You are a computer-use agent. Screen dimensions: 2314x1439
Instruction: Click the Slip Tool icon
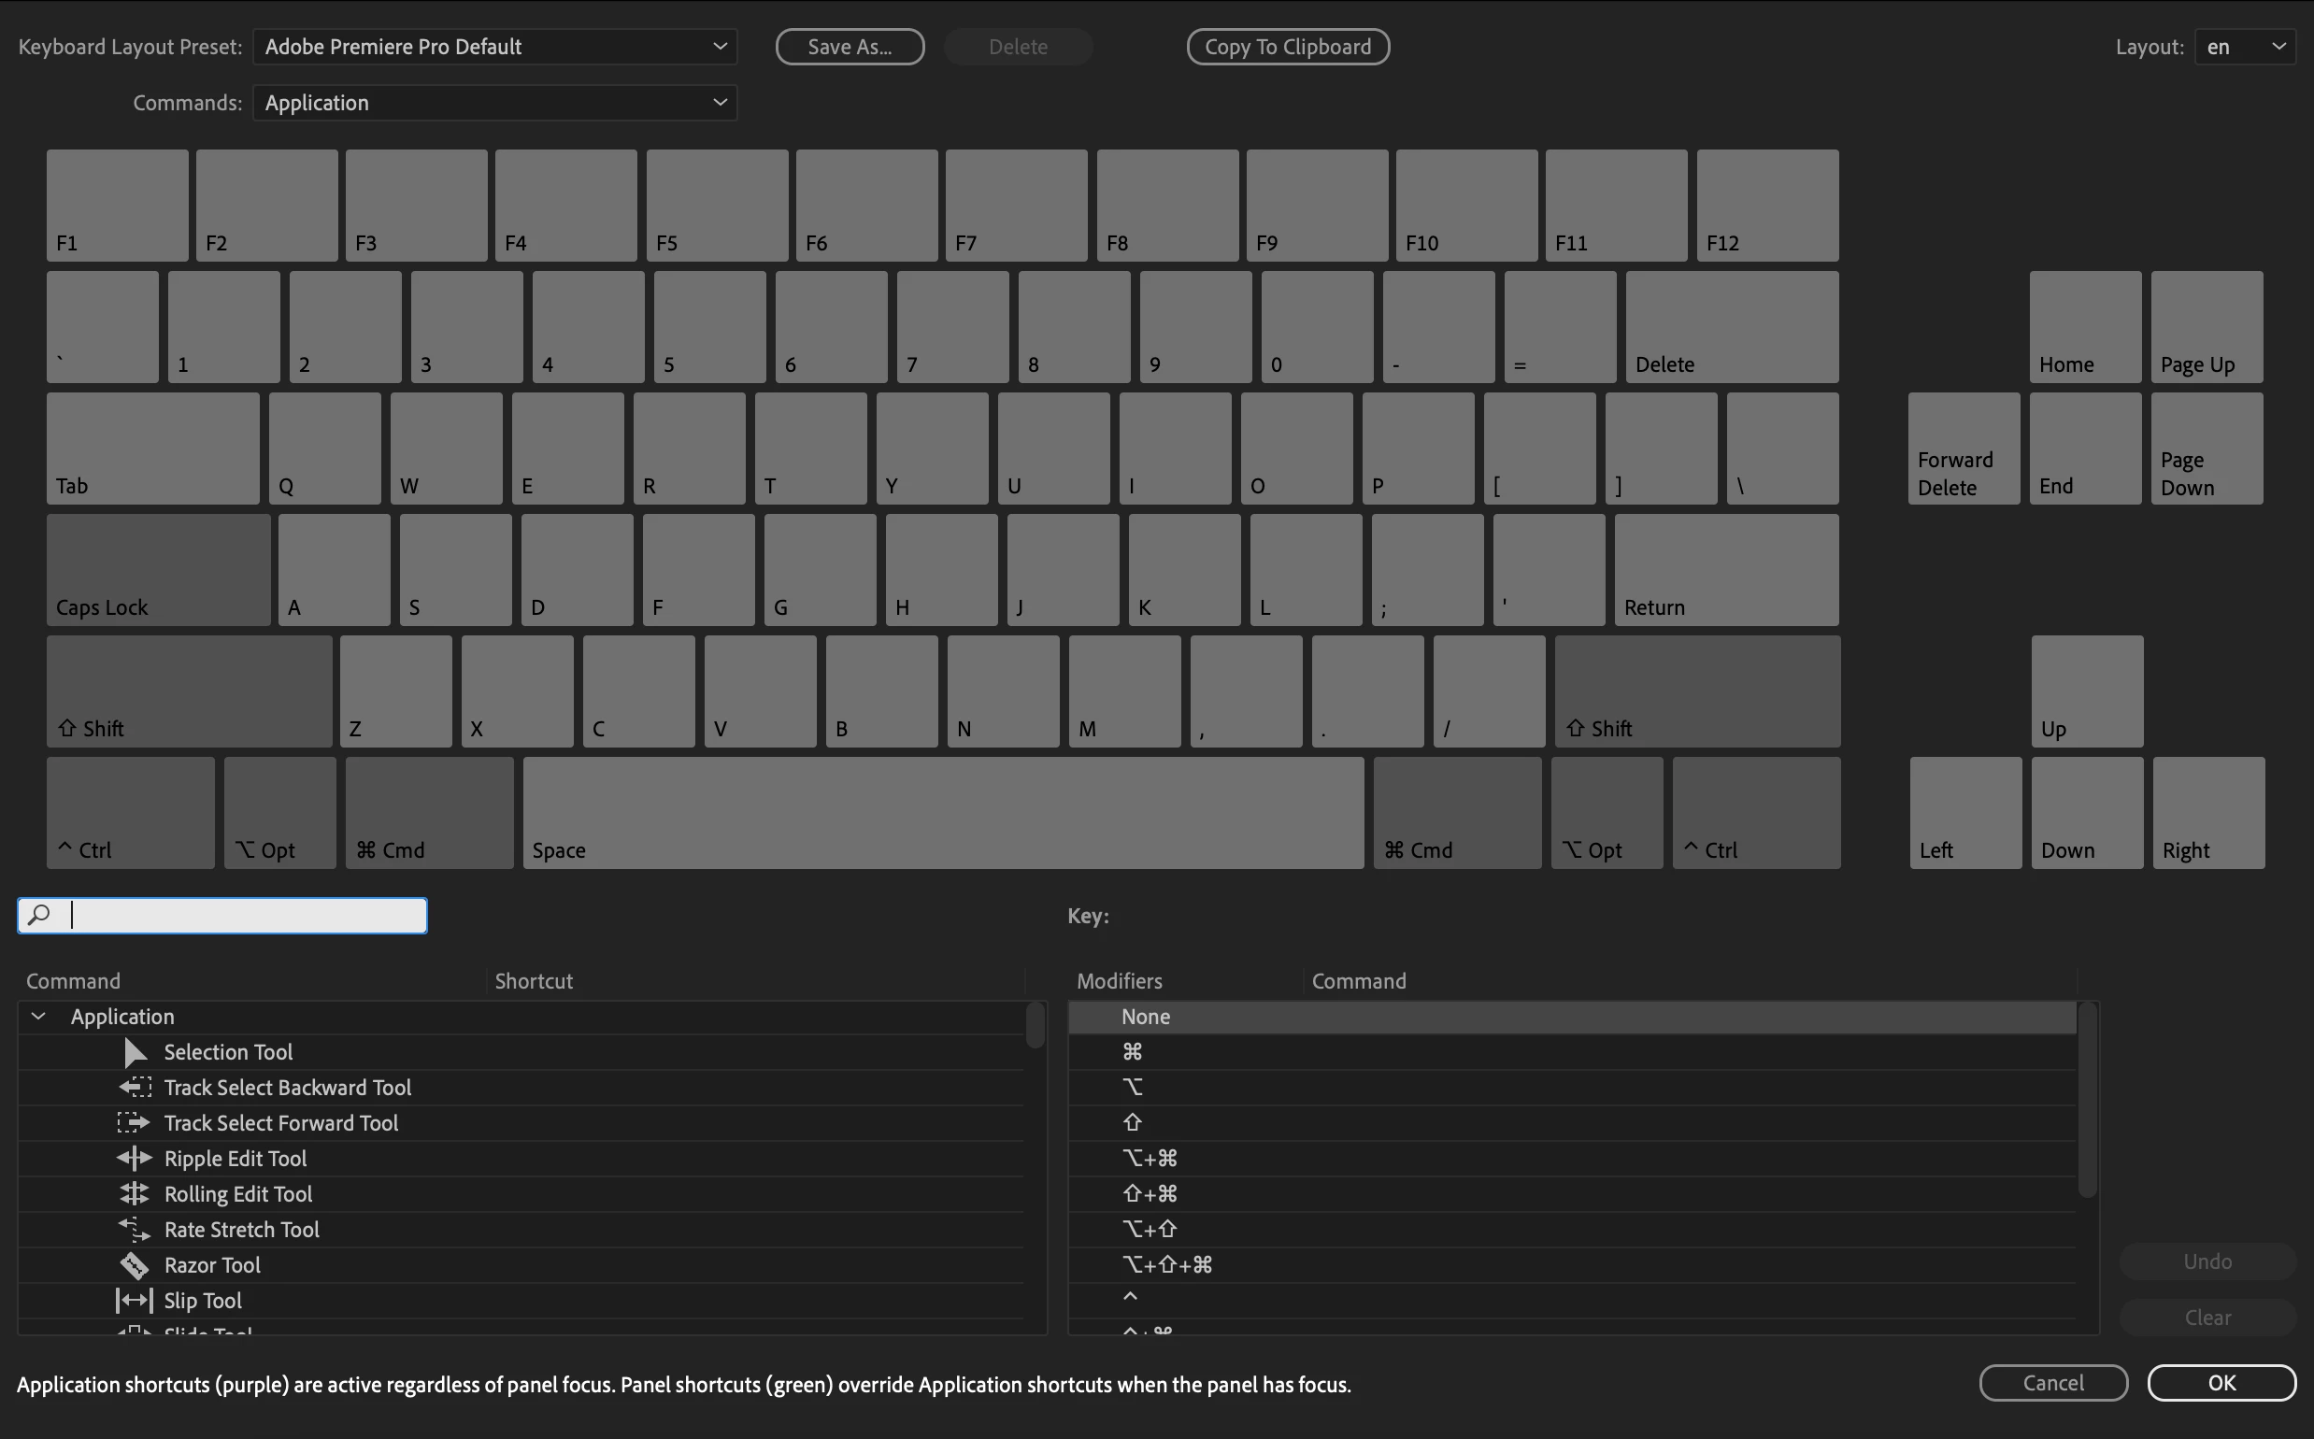[x=135, y=1300]
